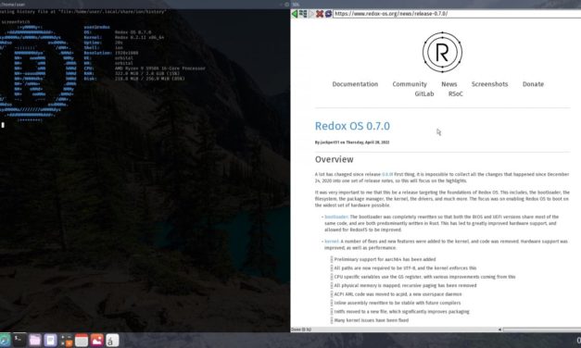This screenshot has height=348, width=581.
Task: Click 'All paths are now required to be UTF-8' line
Action: tap(405, 268)
